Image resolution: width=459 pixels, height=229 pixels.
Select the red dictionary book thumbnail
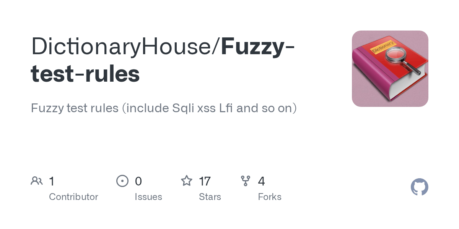click(x=390, y=69)
